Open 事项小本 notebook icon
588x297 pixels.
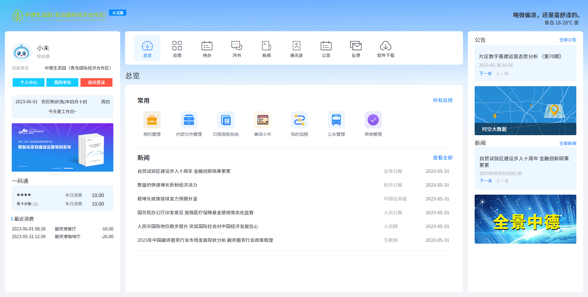click(262, 120)
